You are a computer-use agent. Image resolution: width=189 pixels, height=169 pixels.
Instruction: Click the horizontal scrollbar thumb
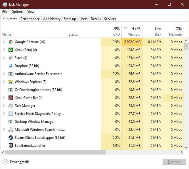pyautogui.click(x=55, y=152)
